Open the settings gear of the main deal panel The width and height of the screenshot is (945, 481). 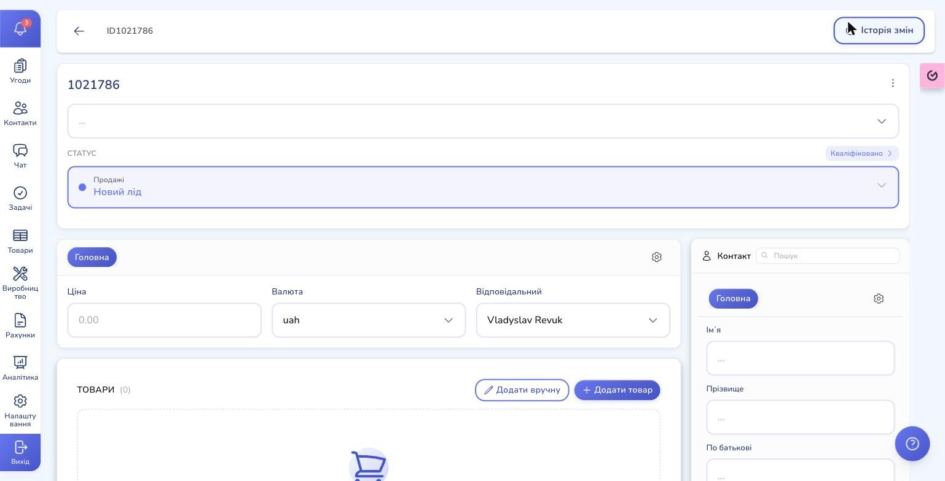[x=656, y=257]
